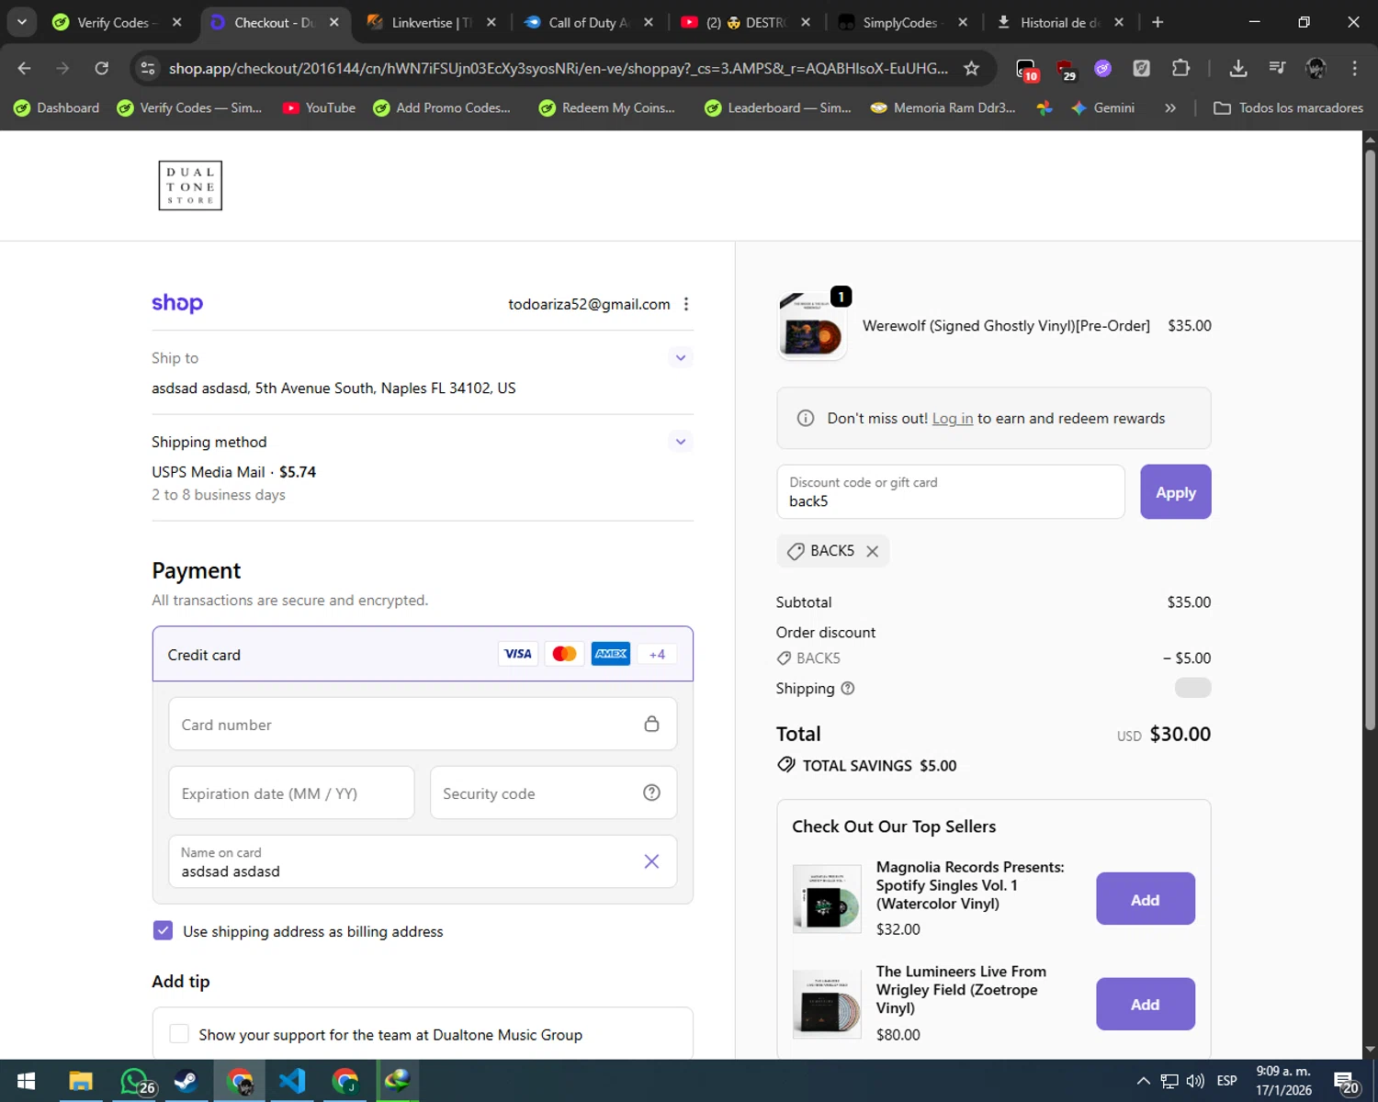
Task: Switch to the DESTRC YouTube browser tab
Action: 746,22
